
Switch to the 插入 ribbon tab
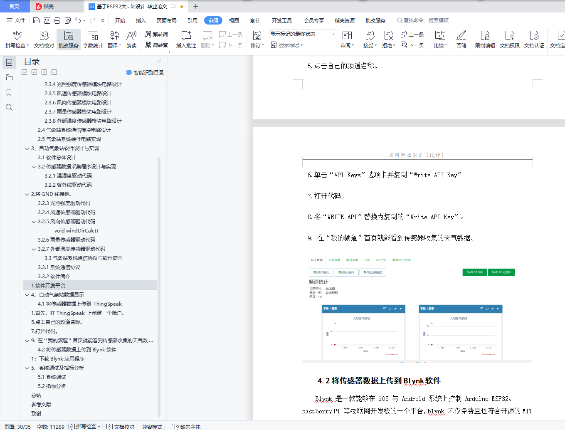tap(141, 20)
